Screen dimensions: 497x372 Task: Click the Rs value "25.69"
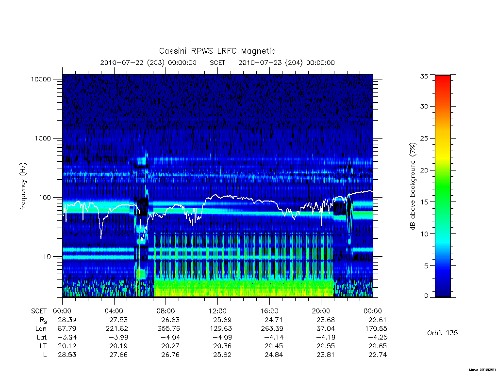pyautogui.click(x=222, y=320)
